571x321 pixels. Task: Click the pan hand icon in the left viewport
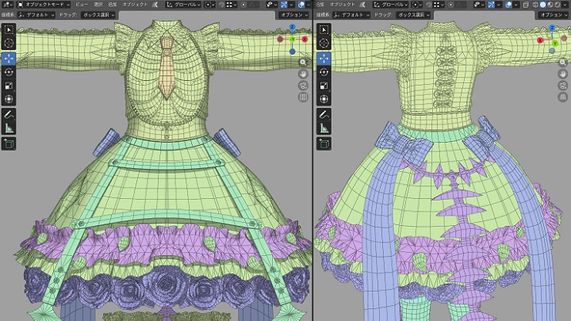coord(303,74)
